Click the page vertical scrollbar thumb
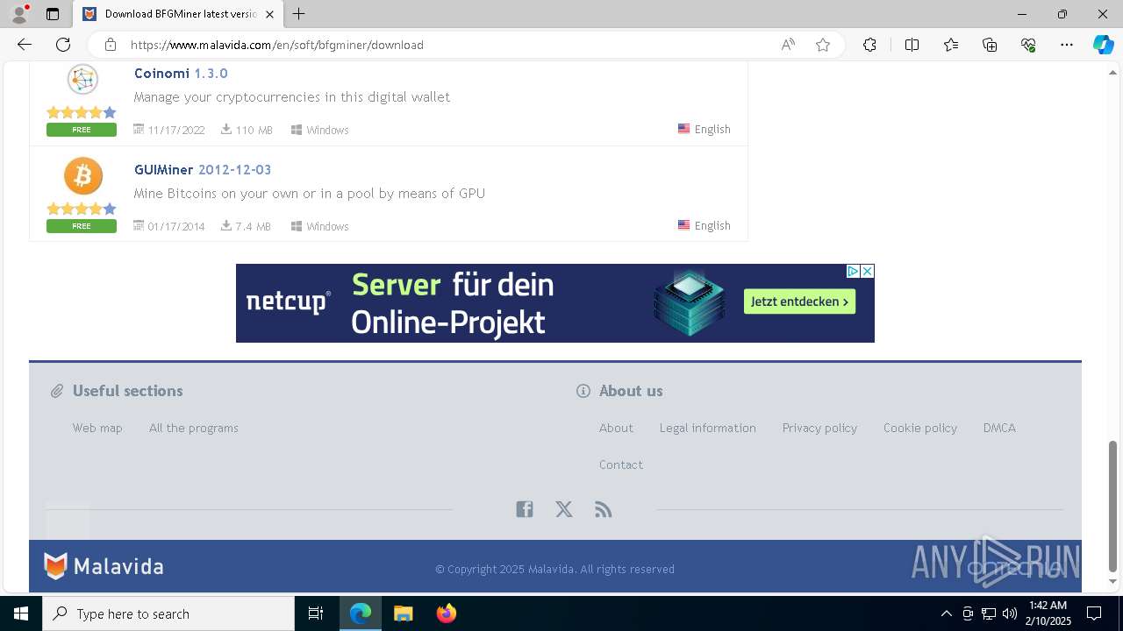This screenshot has width=1123, height=631. 1113,506
